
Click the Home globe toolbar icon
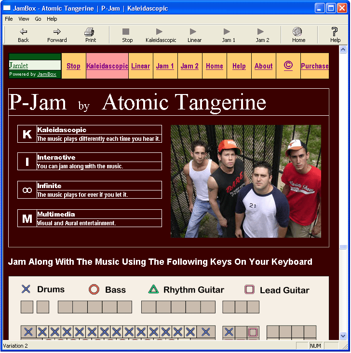[x=297, y=31]
